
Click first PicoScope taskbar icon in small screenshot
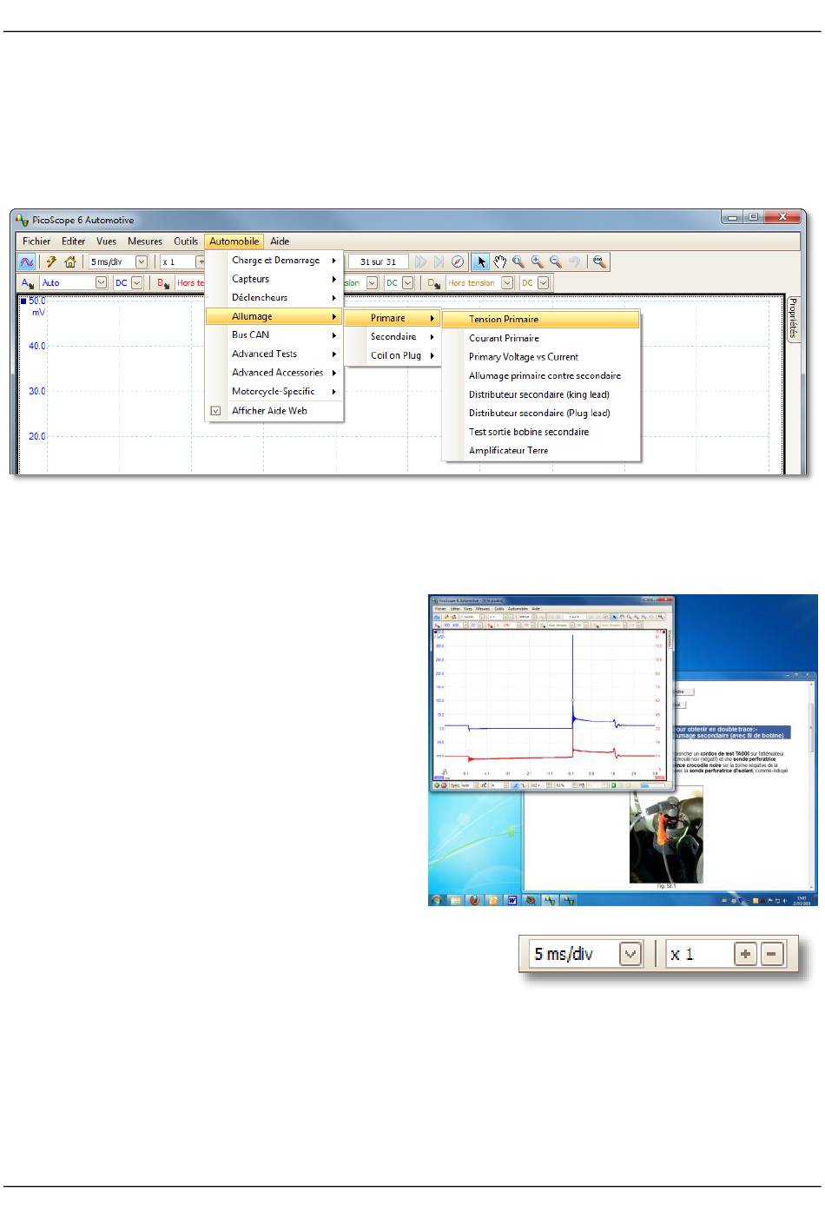550,900
